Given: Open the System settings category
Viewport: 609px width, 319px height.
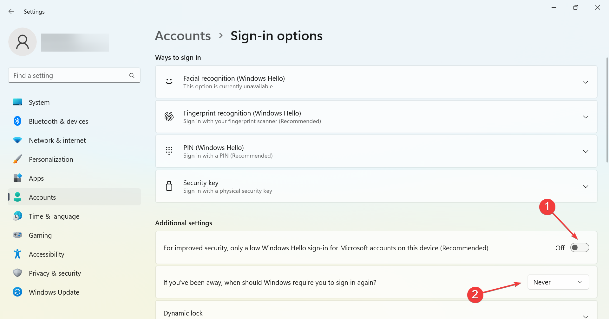Looking at the screenshot, I should click(39, 103).
